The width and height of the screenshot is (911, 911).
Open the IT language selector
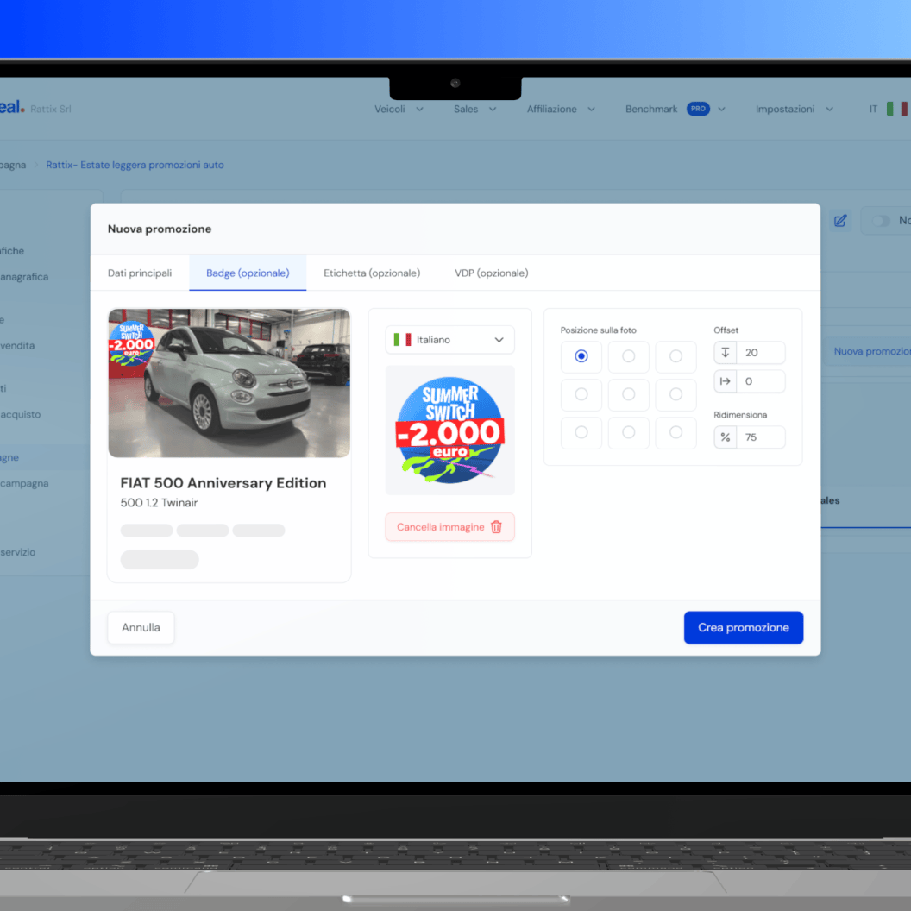(x=889, y=110)
